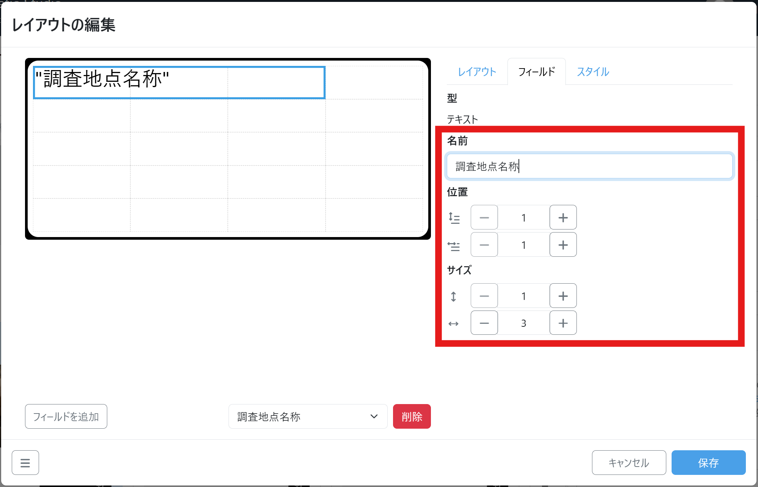Click the フィールドを追加 button
The width and height of the screenshot is (758, 487).
point(66,417)
